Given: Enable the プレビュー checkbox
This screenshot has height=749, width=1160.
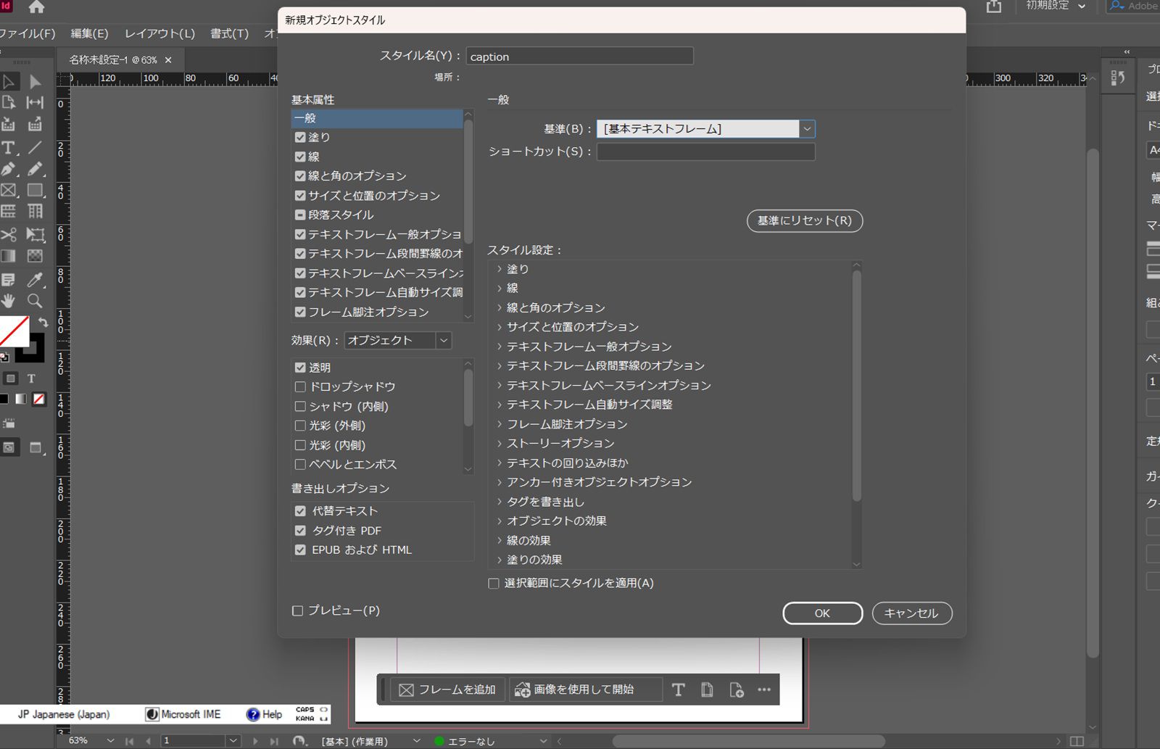Looking at the screenshot, I should pyautogui.click(x=297, y=611).
